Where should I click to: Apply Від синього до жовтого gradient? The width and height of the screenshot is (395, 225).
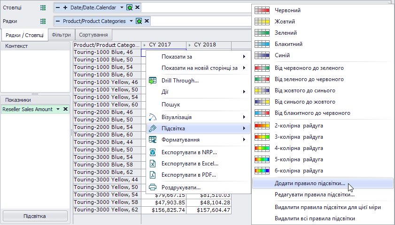[323, 102]
